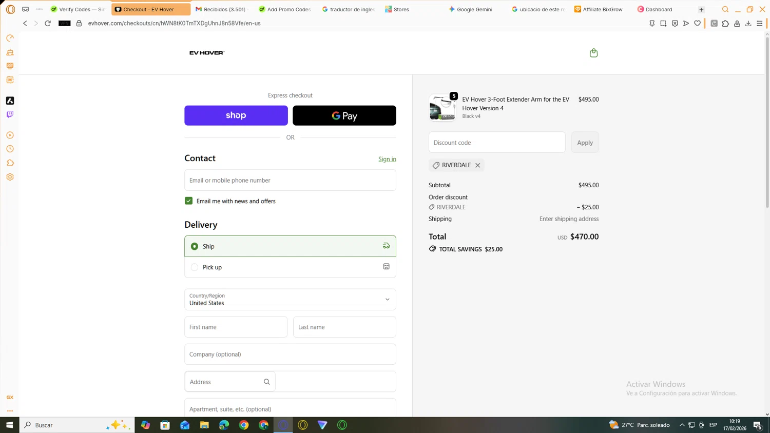Focus the First name field

tap(236, 327)
